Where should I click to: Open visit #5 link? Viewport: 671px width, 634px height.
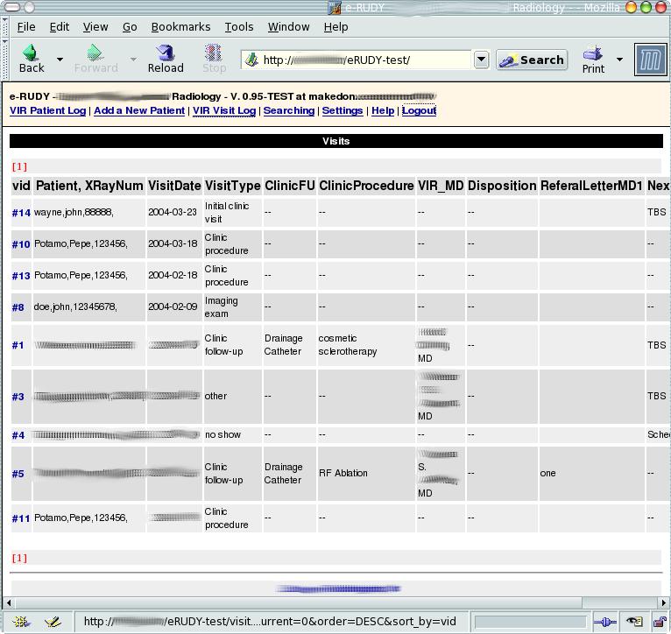[x=18, y=474]
